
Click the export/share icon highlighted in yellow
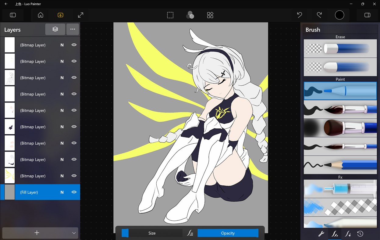pyautogui.click(x=60, y=15)
